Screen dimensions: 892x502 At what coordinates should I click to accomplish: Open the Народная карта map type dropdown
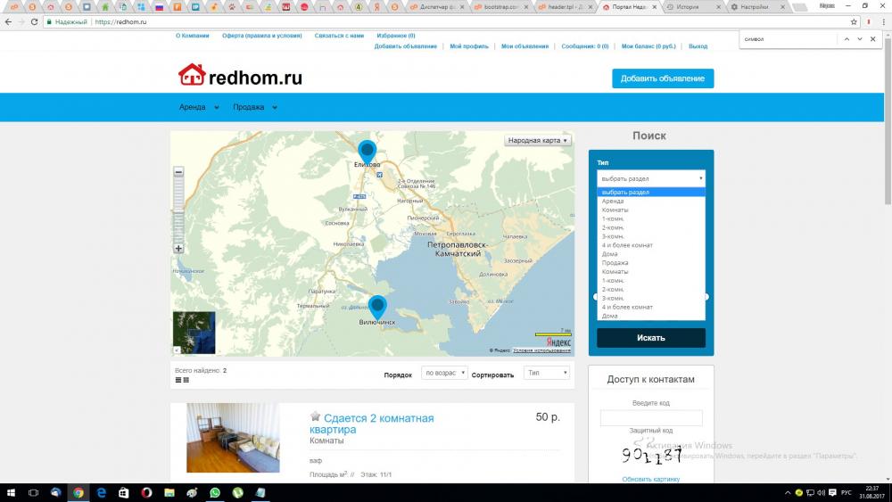click(x=538, y=140)
